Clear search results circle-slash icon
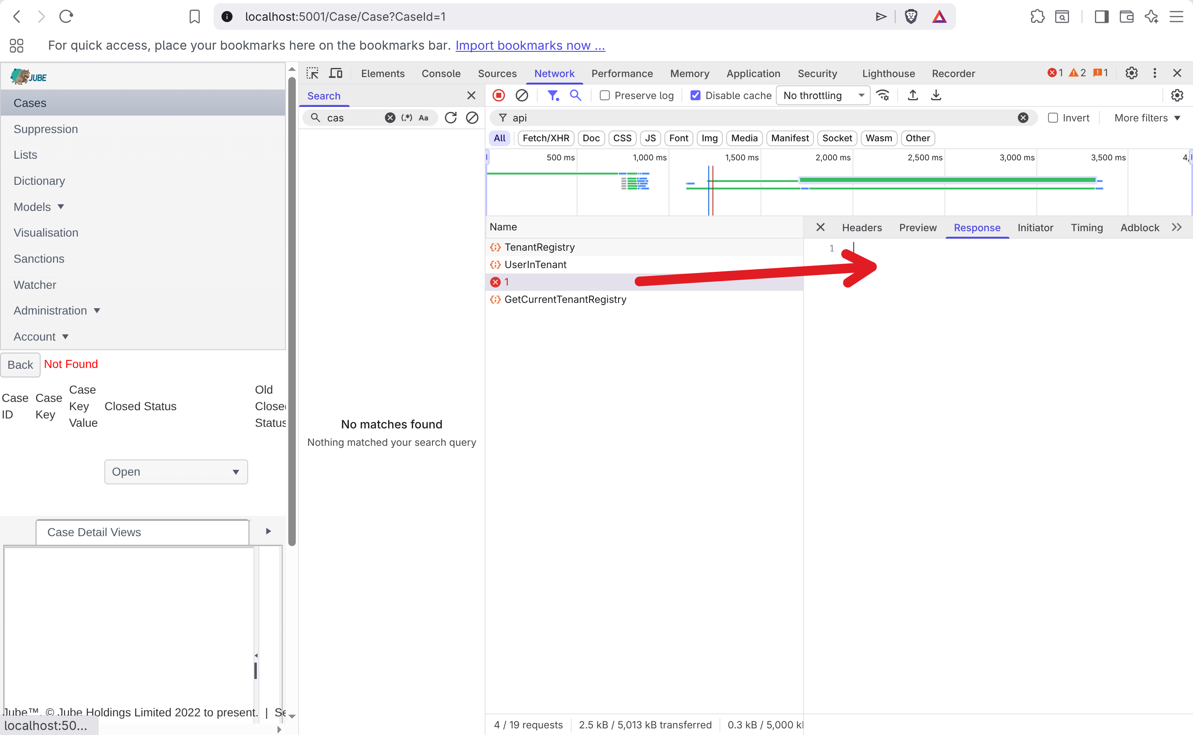The width and height of the screenshot is (1193, 735). [x=472, y=118]
